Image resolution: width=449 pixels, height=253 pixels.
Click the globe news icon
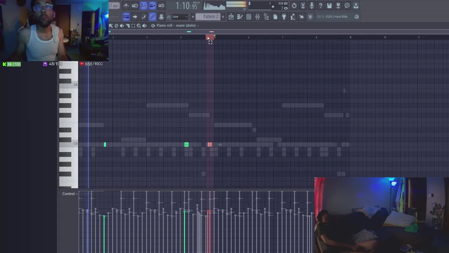click(x=357, y=17)
